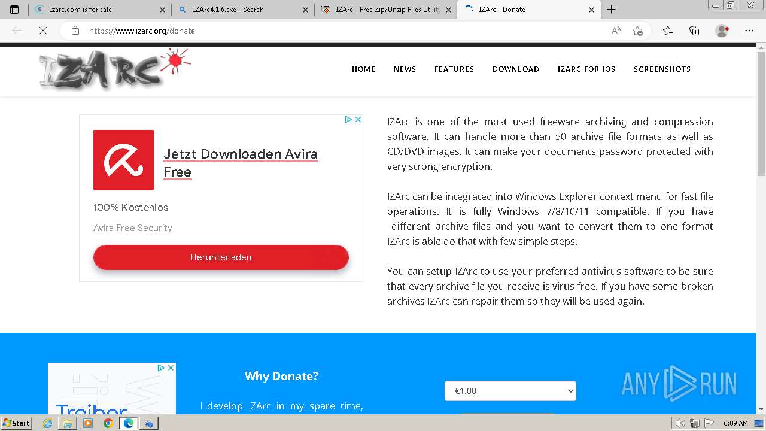Open IZARC FOR IOS page
The height and width of the screenshot is (431, 766).
tap(586, 69)
